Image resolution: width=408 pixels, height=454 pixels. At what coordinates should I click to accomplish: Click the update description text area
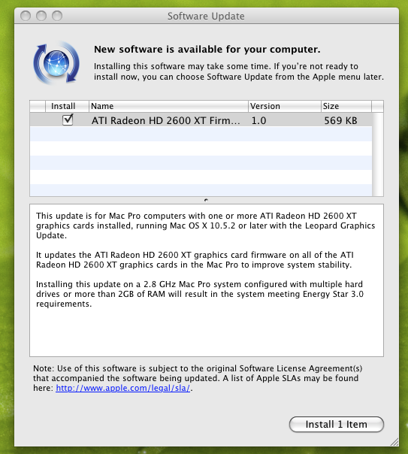click(207, 280)
